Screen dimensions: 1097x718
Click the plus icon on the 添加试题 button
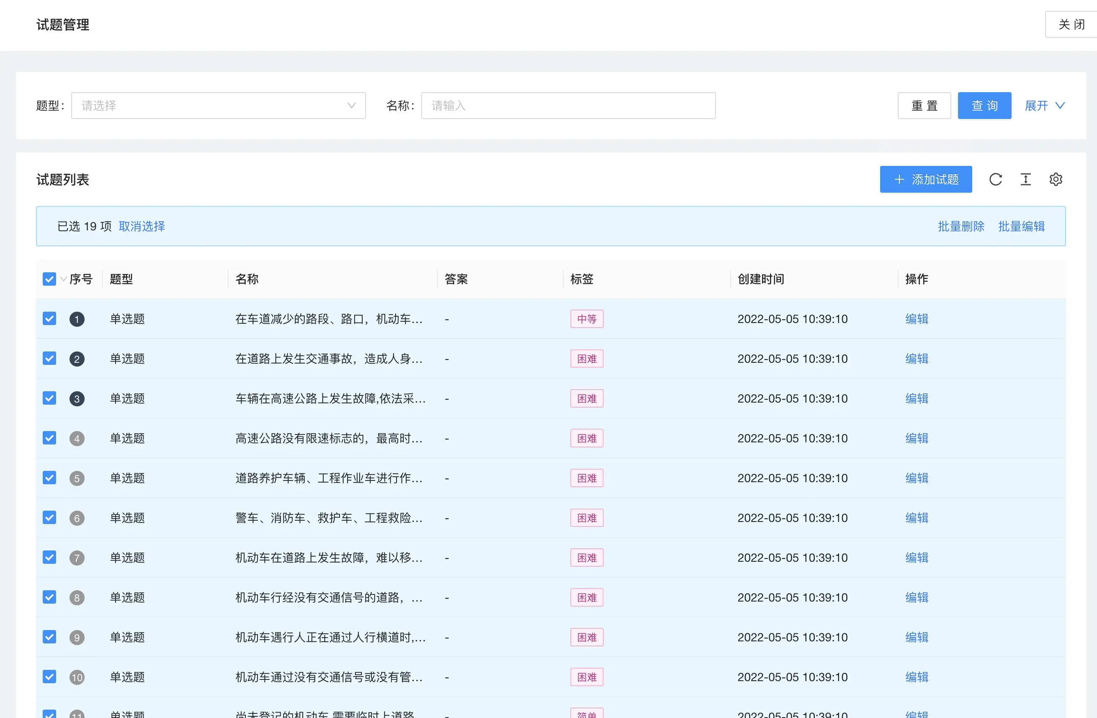[899, 179]
